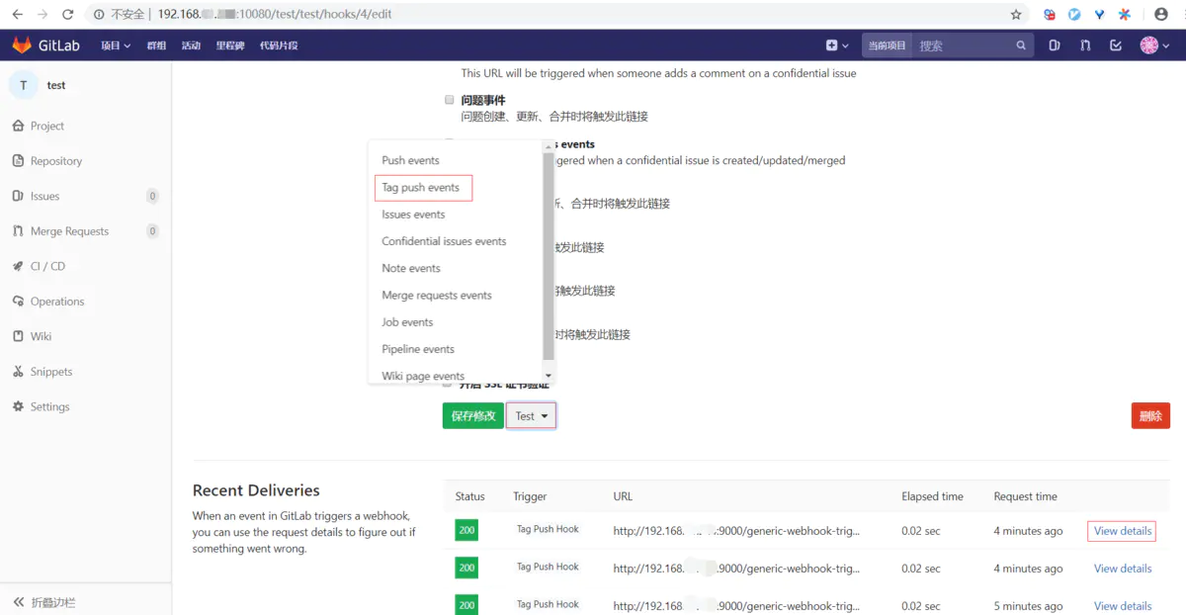The image size is (1186, 615).
Task: Open the 项目 dropdown in navbar
Action: click(x=116, y=45)
